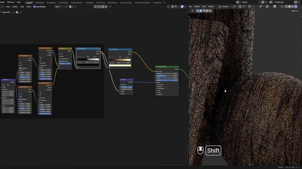Image resolution: width=302 pixels, height=169 pixels.
Task: Click the black color swatch on selected Color Ramp
Action: 88,65
